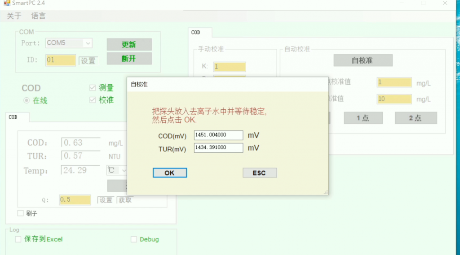Image resolution: width=460 pixels, height=255 pixels.
Task: Click the 断开 disconnect button
Action: (x=129, y=59)
